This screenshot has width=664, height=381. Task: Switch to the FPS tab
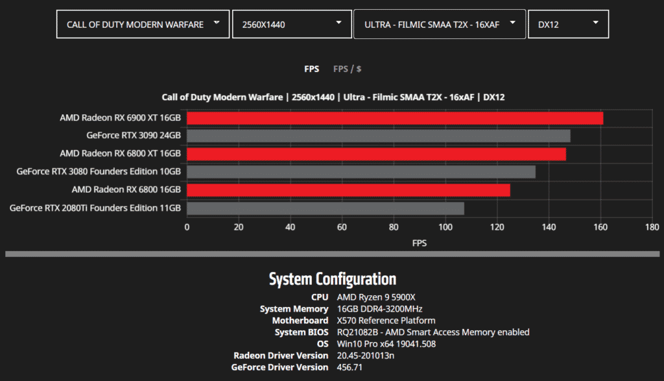[311, 69]
